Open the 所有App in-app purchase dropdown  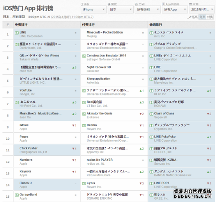point(175,9)
